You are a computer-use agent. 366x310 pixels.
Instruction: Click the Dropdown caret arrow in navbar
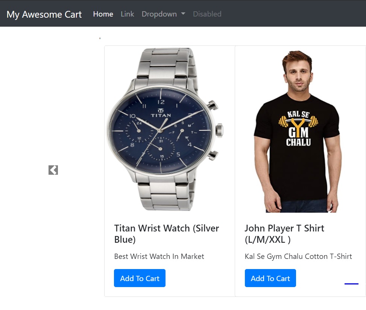pyautogui.click(x=183, y=14)
